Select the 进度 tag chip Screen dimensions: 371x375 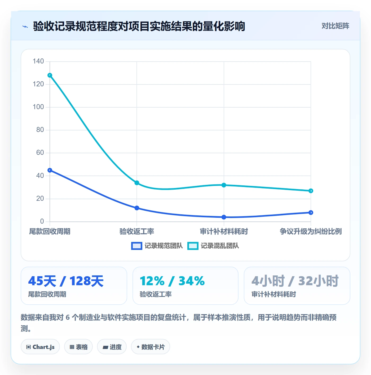tap(112, 347)
